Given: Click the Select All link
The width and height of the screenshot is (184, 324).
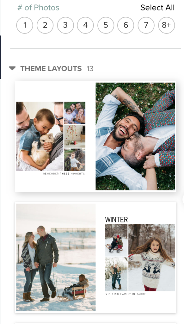Looking at the screenshot, I should pyautogui.click(x=157, y=8).
